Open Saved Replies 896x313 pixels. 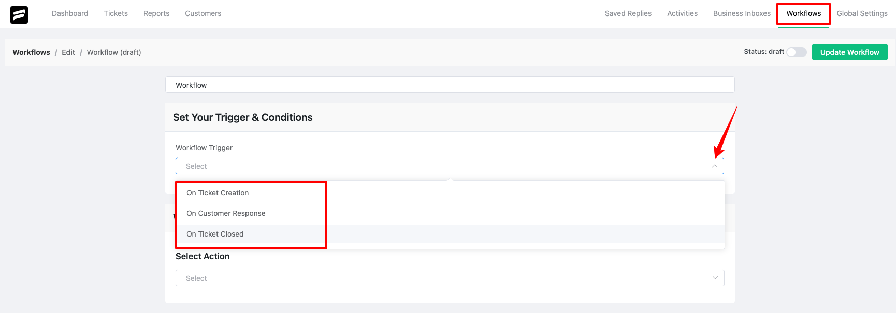pos(628,13)
